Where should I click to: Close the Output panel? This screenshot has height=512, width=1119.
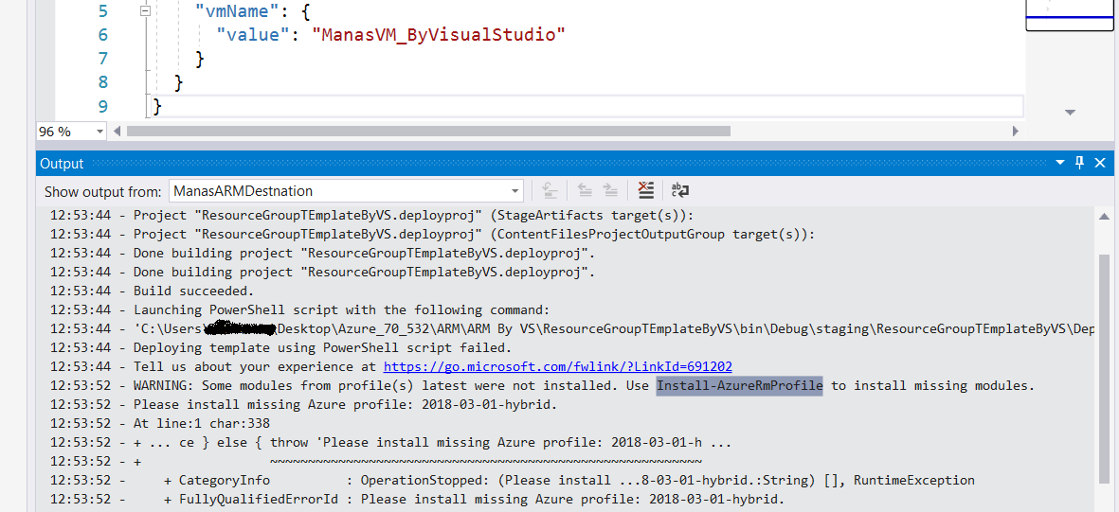[x=1100, y=164]
